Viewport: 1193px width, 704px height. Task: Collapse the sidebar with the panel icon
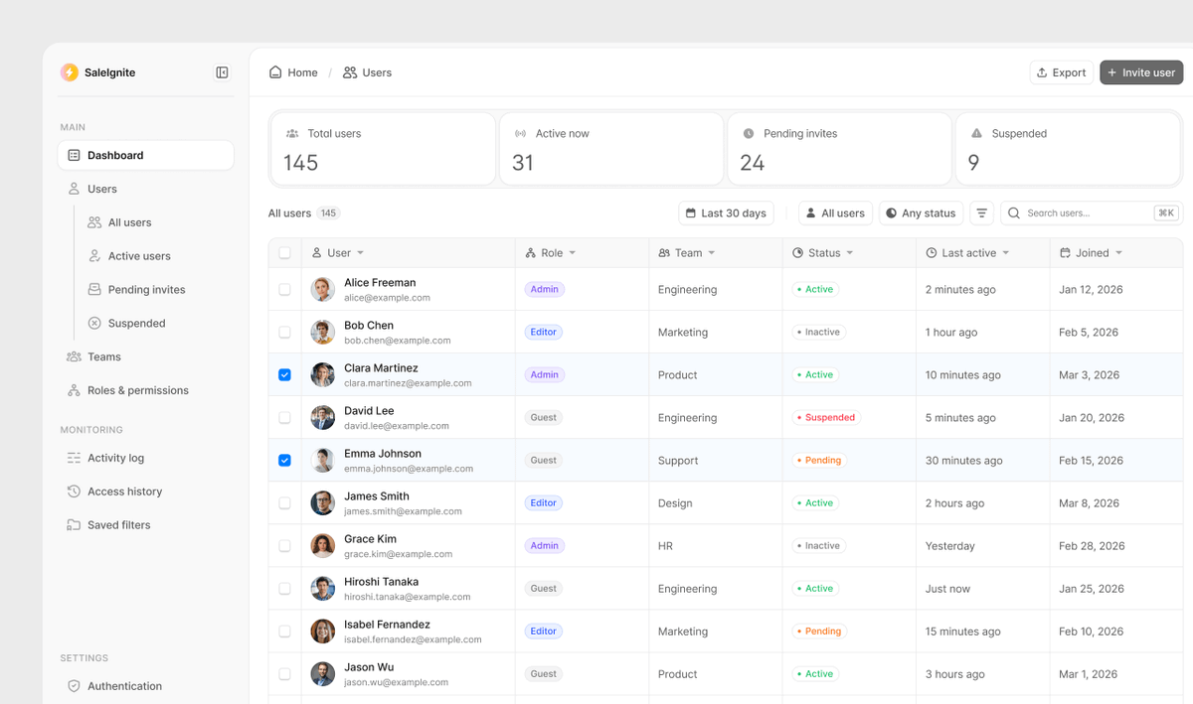(x=222, y=72)
